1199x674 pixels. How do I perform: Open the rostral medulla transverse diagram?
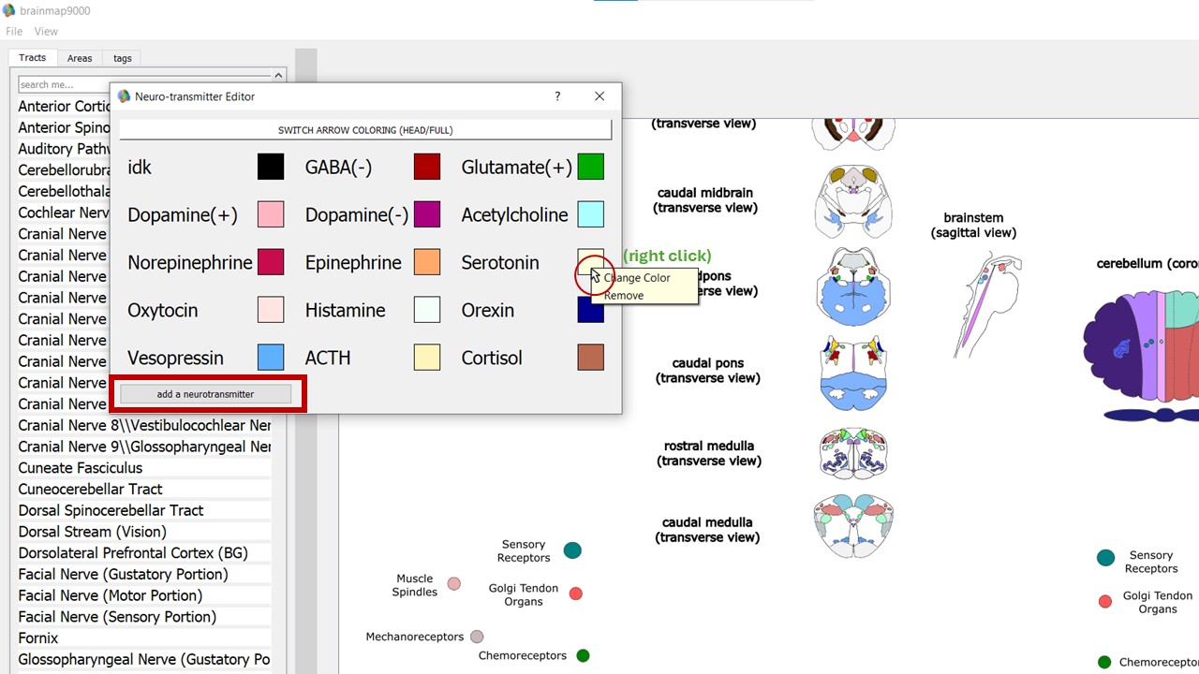click(x=852, y=453)
